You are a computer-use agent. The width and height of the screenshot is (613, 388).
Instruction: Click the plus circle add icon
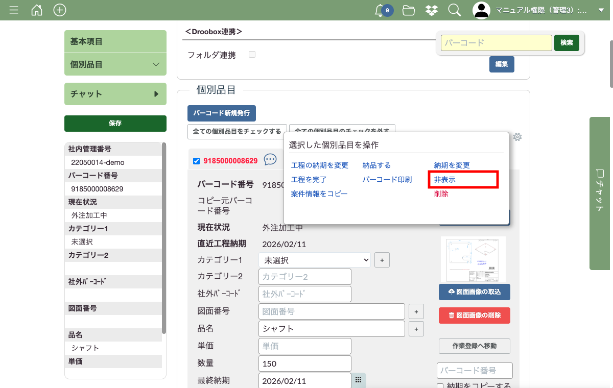(60, 10)
